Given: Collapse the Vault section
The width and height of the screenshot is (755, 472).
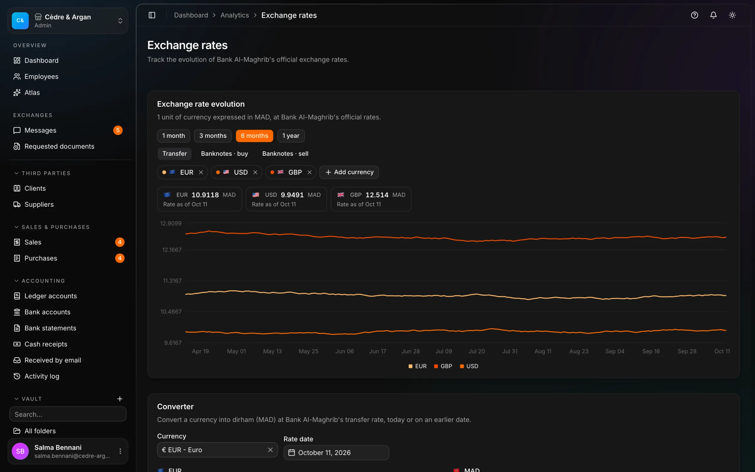Looking at the screenshot, I should pyautogui.click(x=28, y=399).
